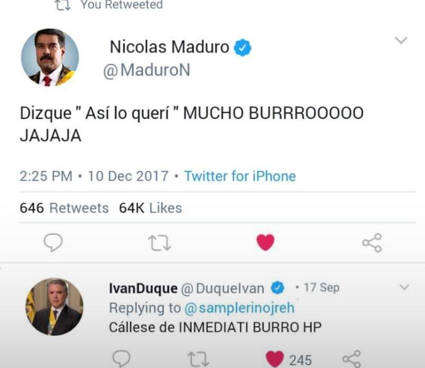
Task: Tap the IvanDuque verified badge
Action: (x=278, y=288)
